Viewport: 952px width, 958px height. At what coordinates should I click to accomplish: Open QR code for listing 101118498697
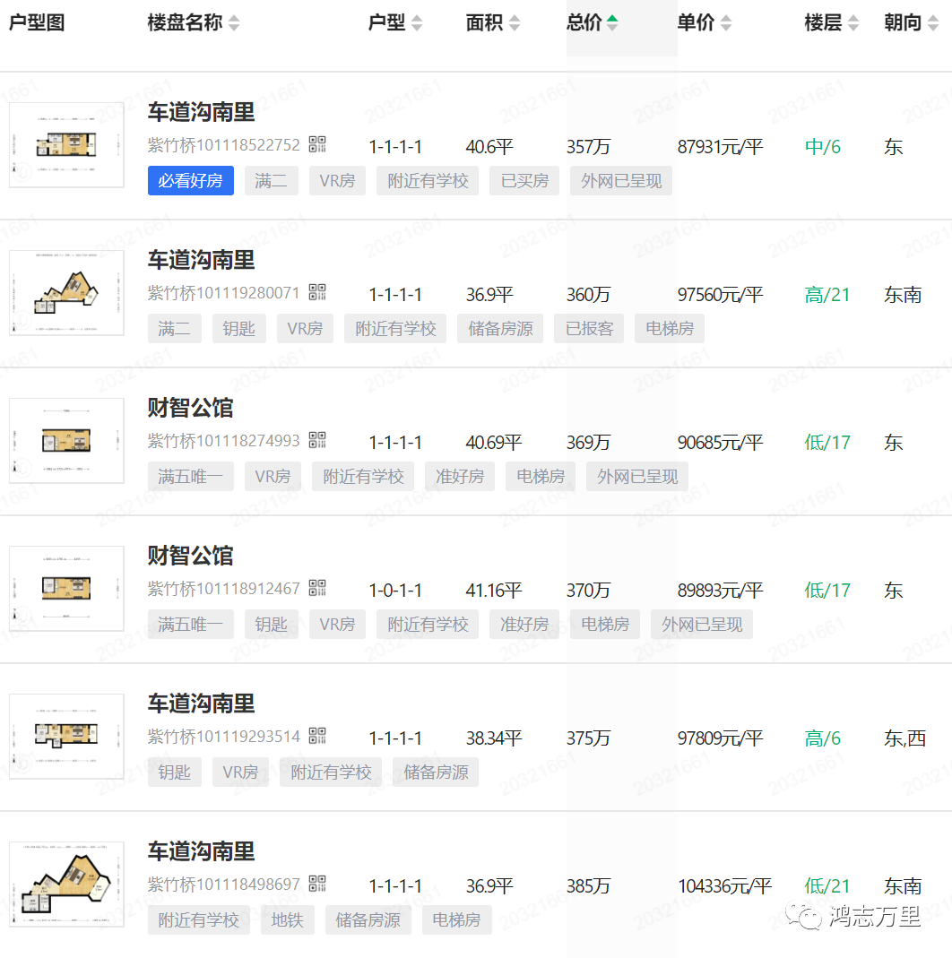tap(317, 884)
